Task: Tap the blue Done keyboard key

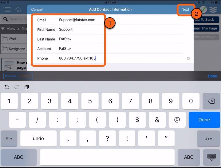Action: click(x=204, y=120)
